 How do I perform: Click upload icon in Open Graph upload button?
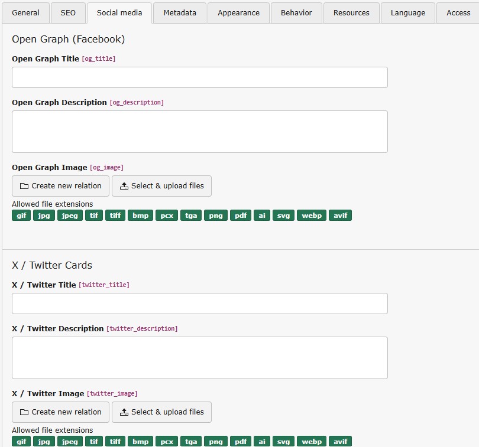tap(124, 186)
